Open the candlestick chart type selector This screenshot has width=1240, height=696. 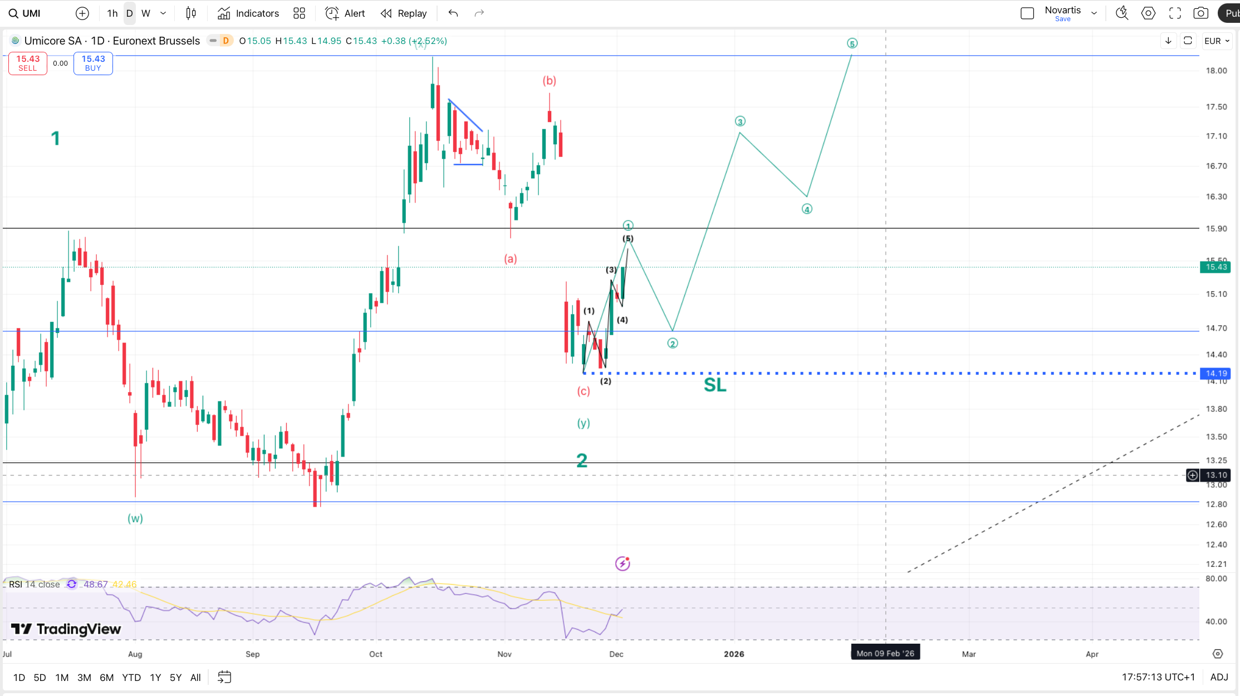click(x=191, y=13)
